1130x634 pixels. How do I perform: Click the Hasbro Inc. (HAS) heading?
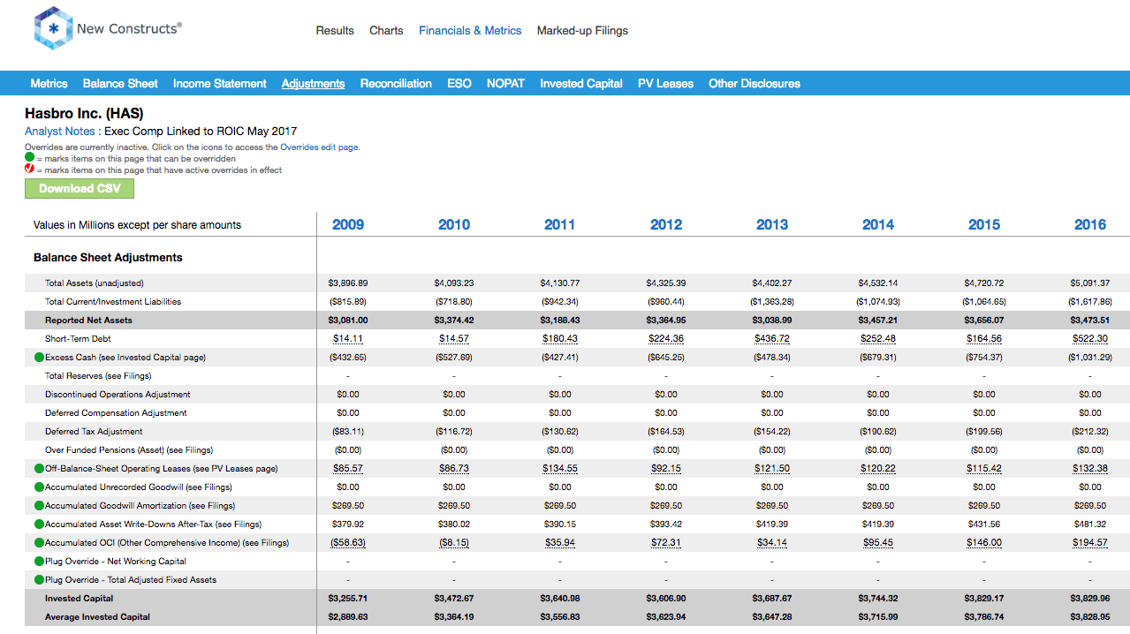(x=84, y=114)
